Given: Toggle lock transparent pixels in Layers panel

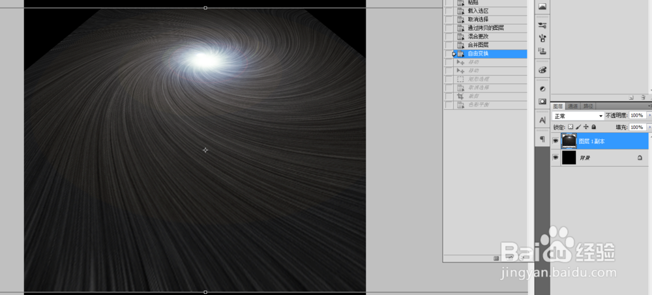Looking at the screenshot, I should [x=570, y=127].
